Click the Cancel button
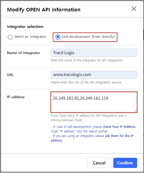 99,163
